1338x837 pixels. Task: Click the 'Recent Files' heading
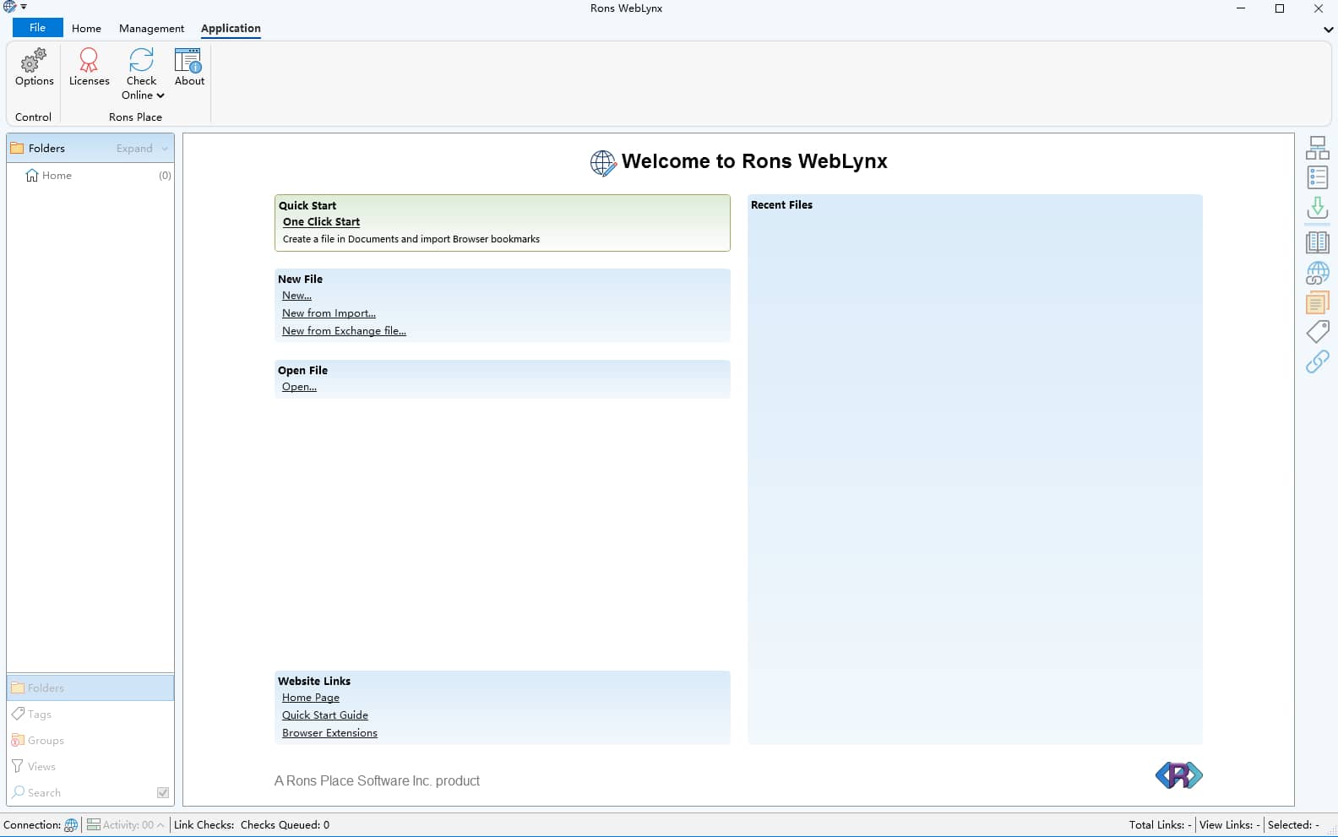781,204
